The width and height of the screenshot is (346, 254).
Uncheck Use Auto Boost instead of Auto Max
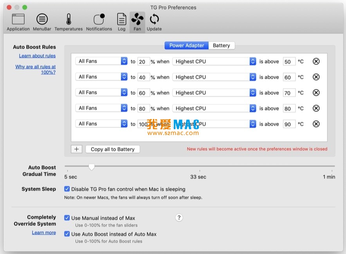pyautogui.click(x=67, y=234)
